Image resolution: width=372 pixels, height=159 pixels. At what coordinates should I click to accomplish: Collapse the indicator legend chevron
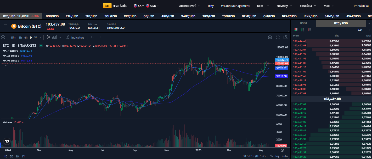tap(6, 66)
